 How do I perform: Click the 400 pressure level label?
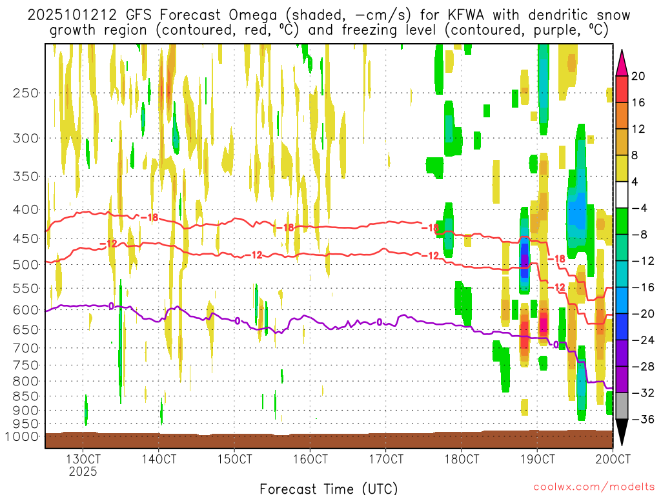[x=26, y=209]
